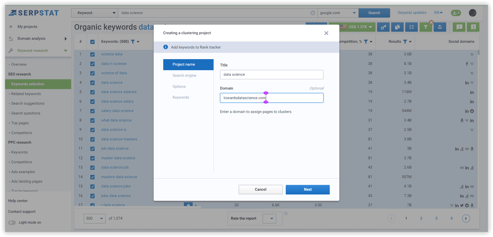Open the Keyword search type dropdown
Viewport: 493px width, 237px height.
coord(95,13)
